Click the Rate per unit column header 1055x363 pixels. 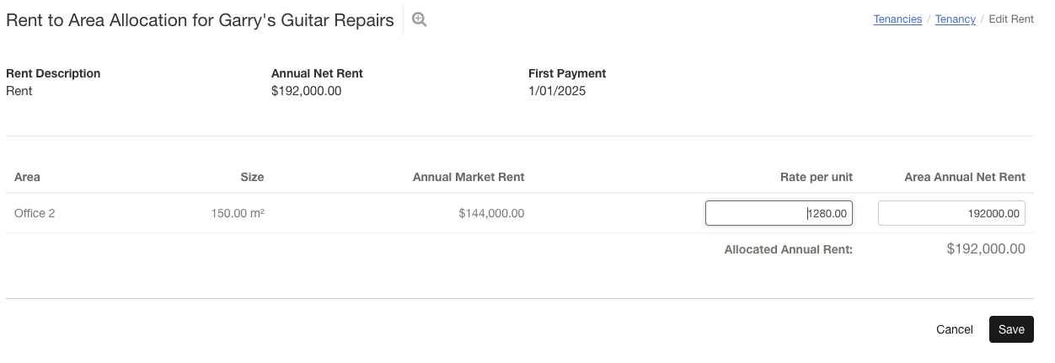816,177
